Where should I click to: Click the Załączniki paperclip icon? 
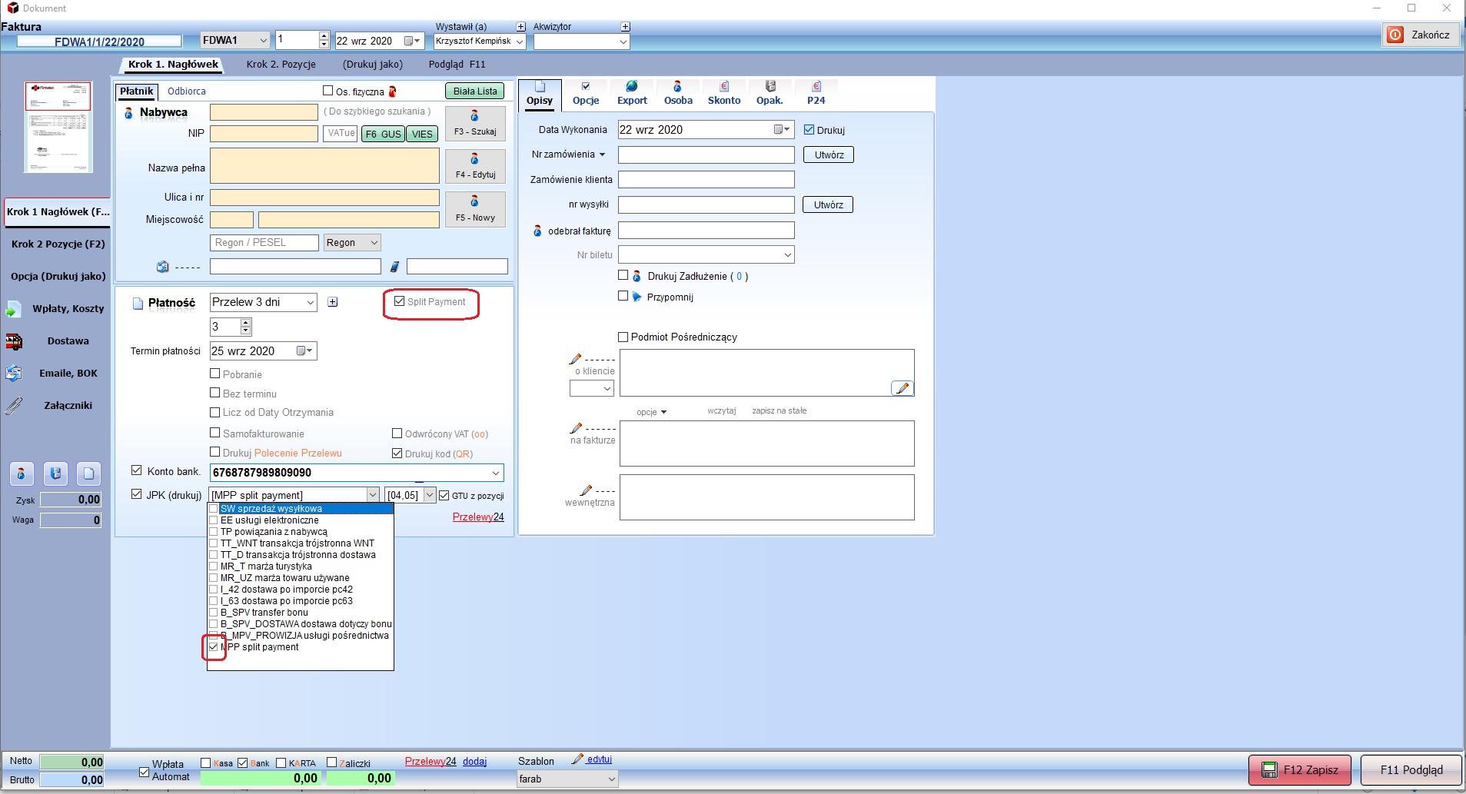pos(14,406)
